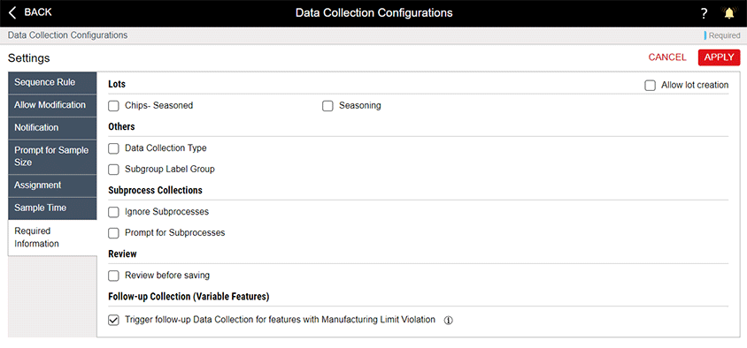Open the notifications bell icon
The width and height of the screenshot is (747, 348).
(729, 13)
